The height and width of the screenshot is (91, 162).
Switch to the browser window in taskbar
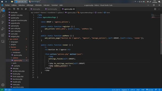35,2
